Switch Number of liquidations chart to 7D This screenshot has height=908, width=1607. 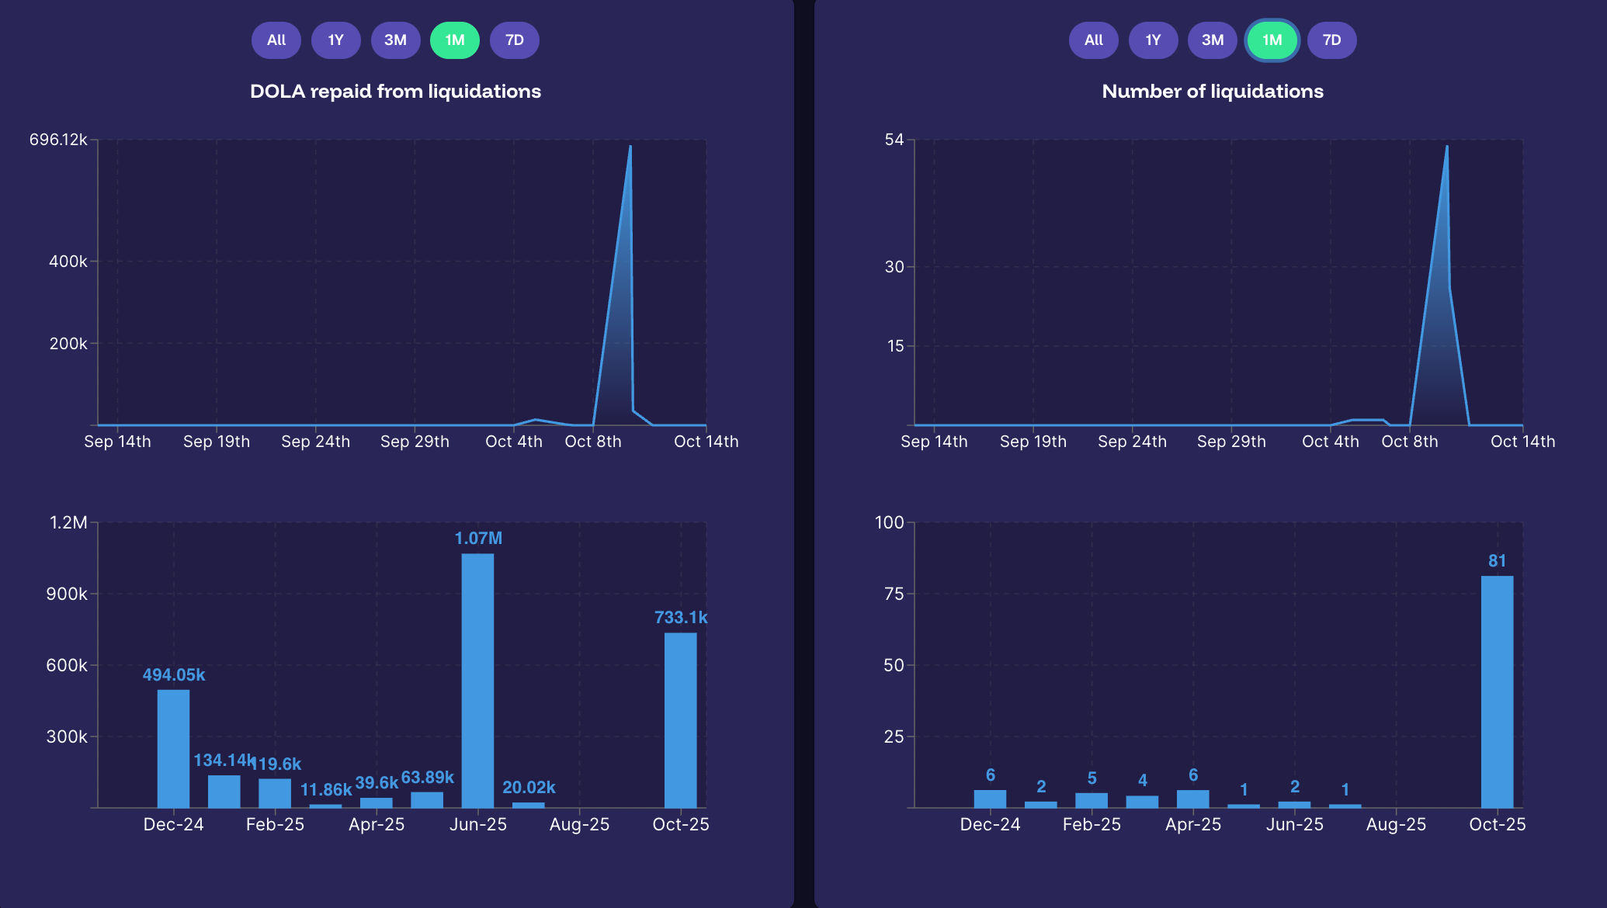point(1331,40)
